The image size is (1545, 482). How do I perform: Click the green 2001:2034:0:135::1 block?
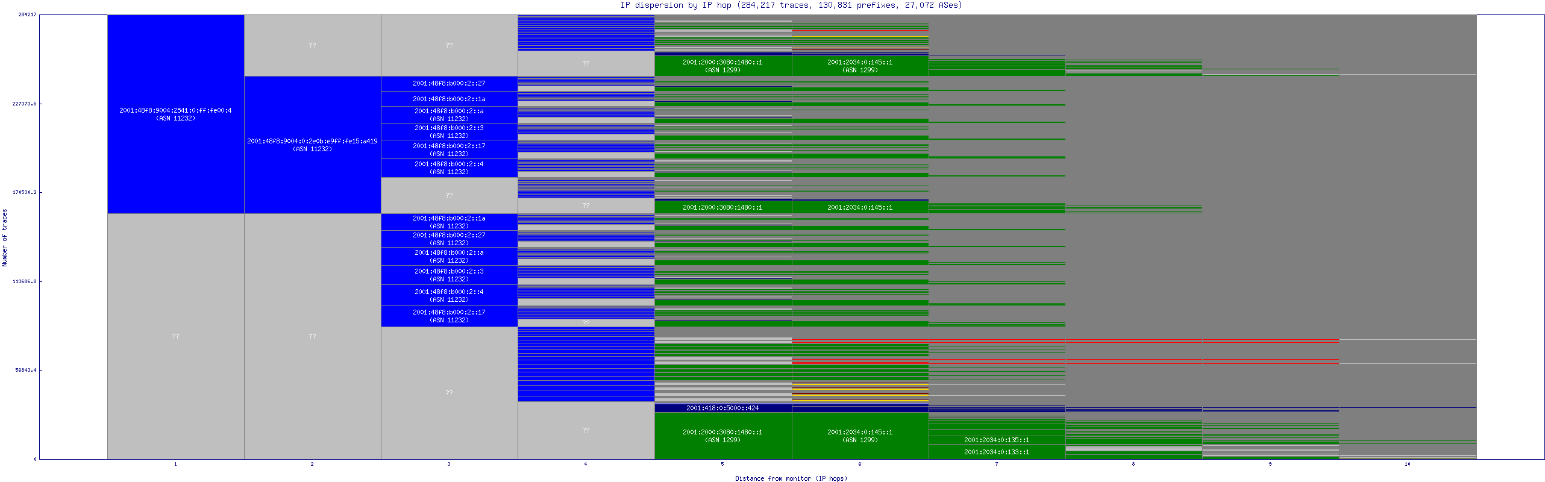coord(997,440)
